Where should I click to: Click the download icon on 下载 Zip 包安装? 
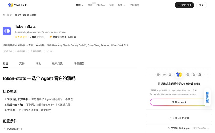click(x=170, y=118)
